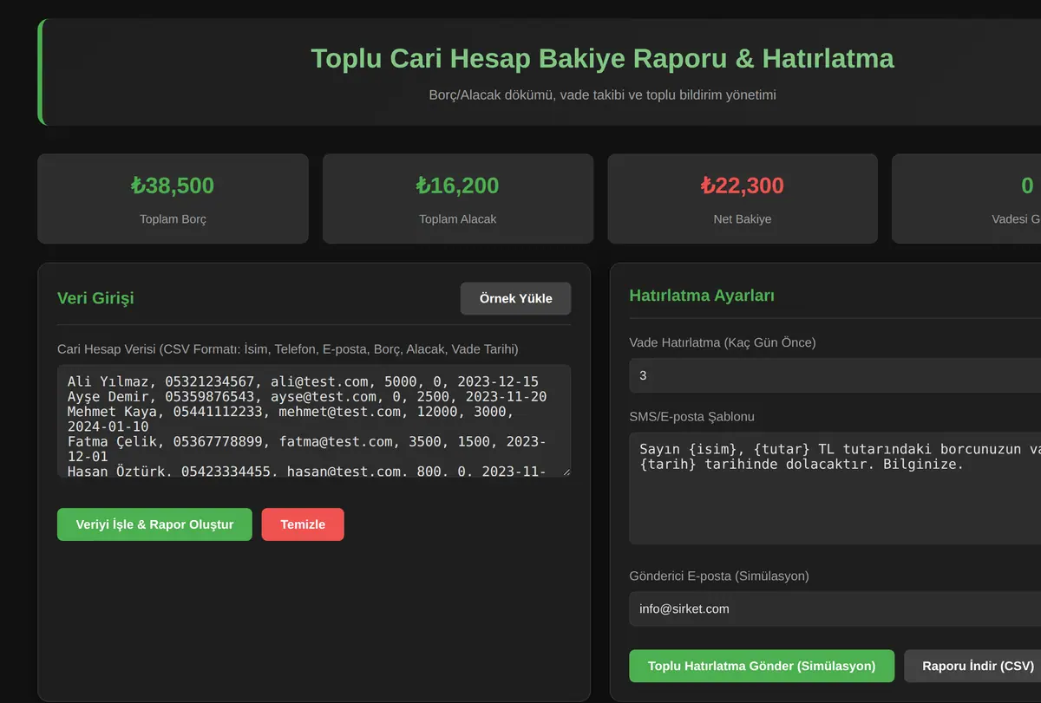
Task: Click the Mehmet Kaya data line
Action: coord(291,420)
